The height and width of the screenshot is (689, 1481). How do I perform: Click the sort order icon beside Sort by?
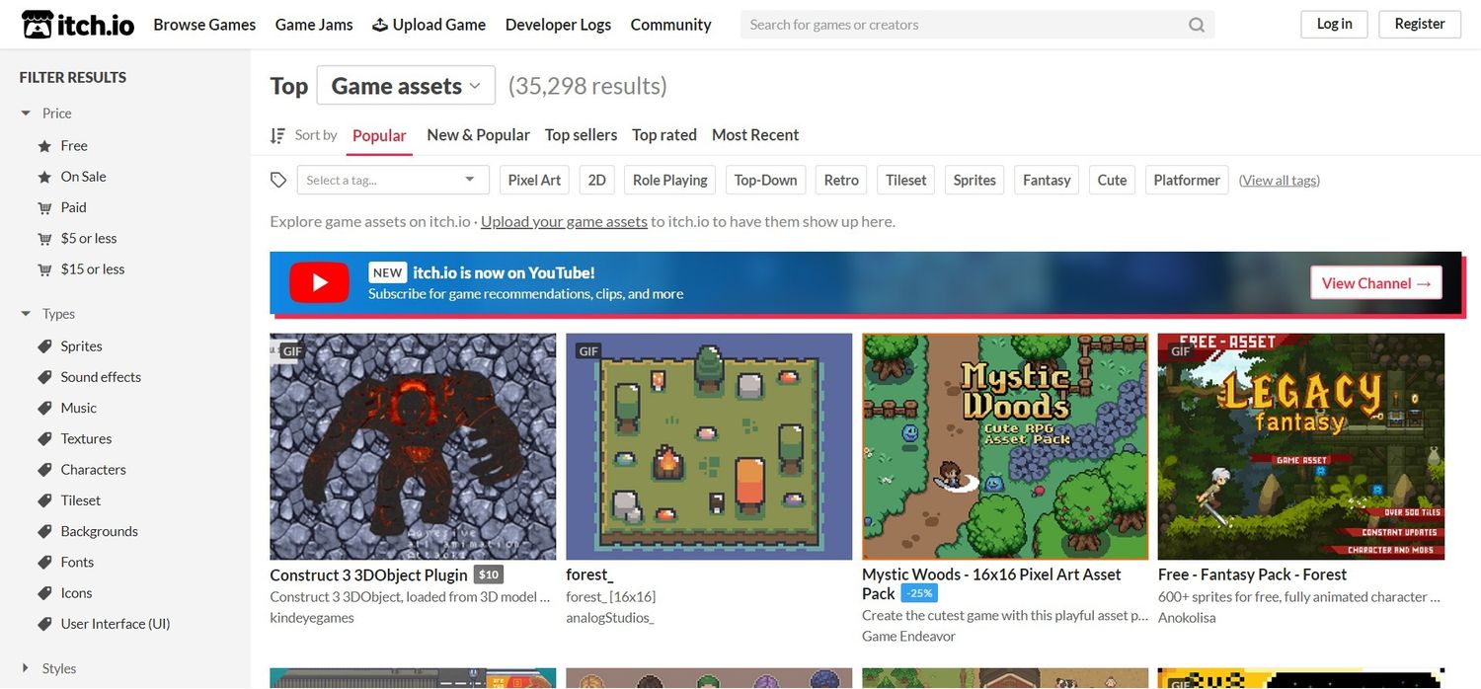tap(278, 135)
